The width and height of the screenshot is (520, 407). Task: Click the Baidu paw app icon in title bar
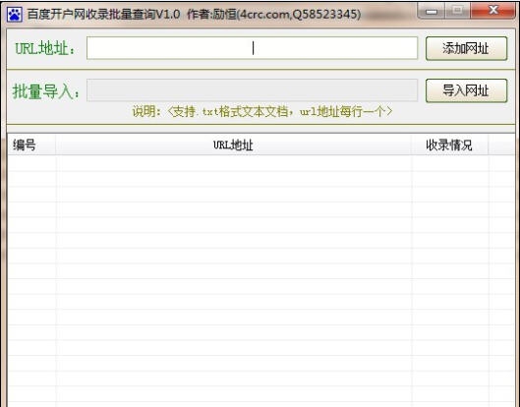click(15, 15)
